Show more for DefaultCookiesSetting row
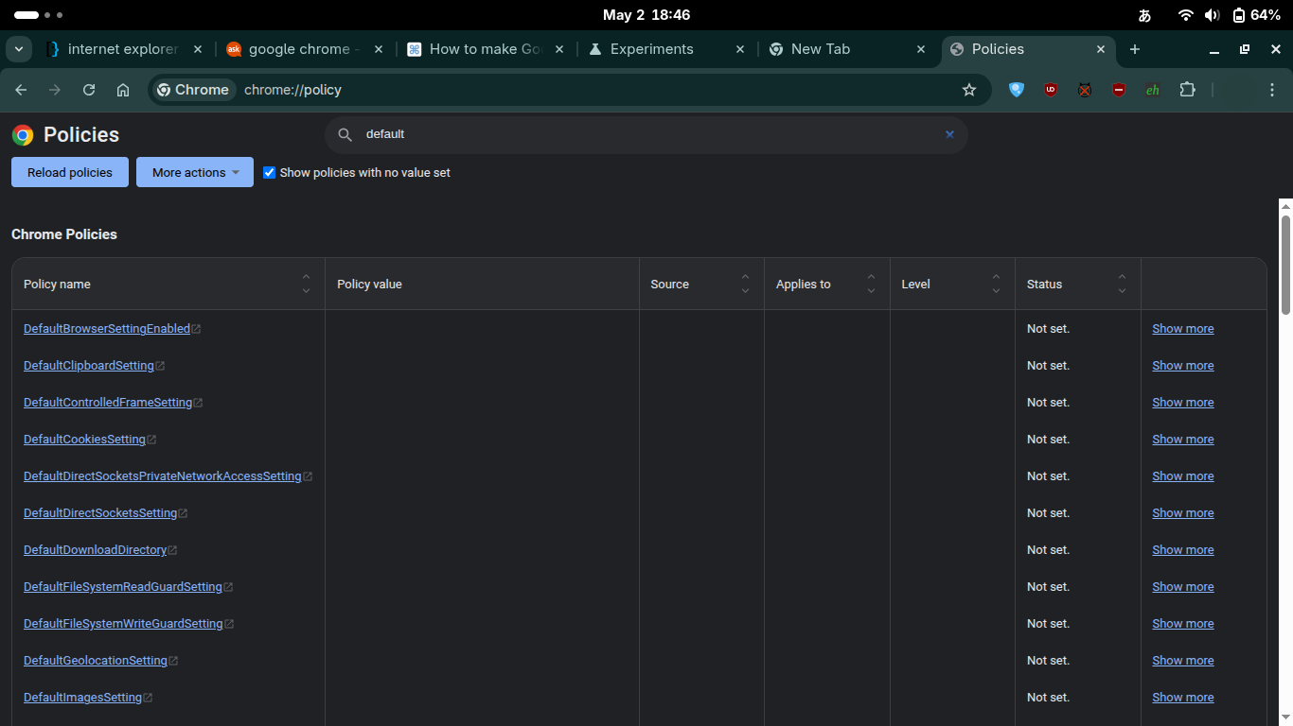Screen dimensions: 1293x726 click(x=1182, y=440)
